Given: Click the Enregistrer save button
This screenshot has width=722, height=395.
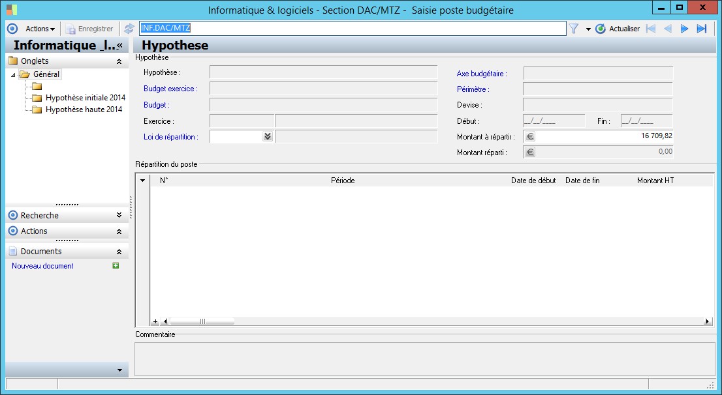Looking at the screenshot, I should click(89, 29).
